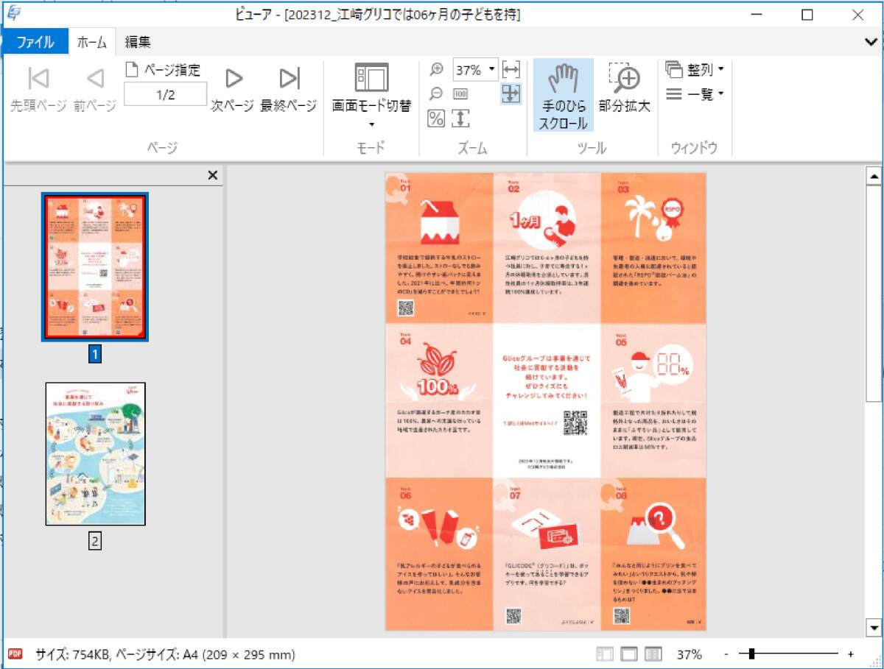Click the 37% value in the status bar

[690, 654]
